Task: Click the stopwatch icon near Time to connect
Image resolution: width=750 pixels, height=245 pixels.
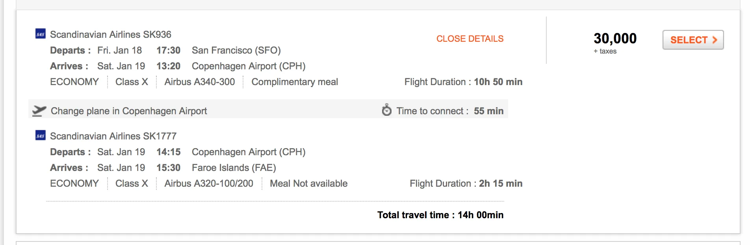Action: [x=387, y=110]
